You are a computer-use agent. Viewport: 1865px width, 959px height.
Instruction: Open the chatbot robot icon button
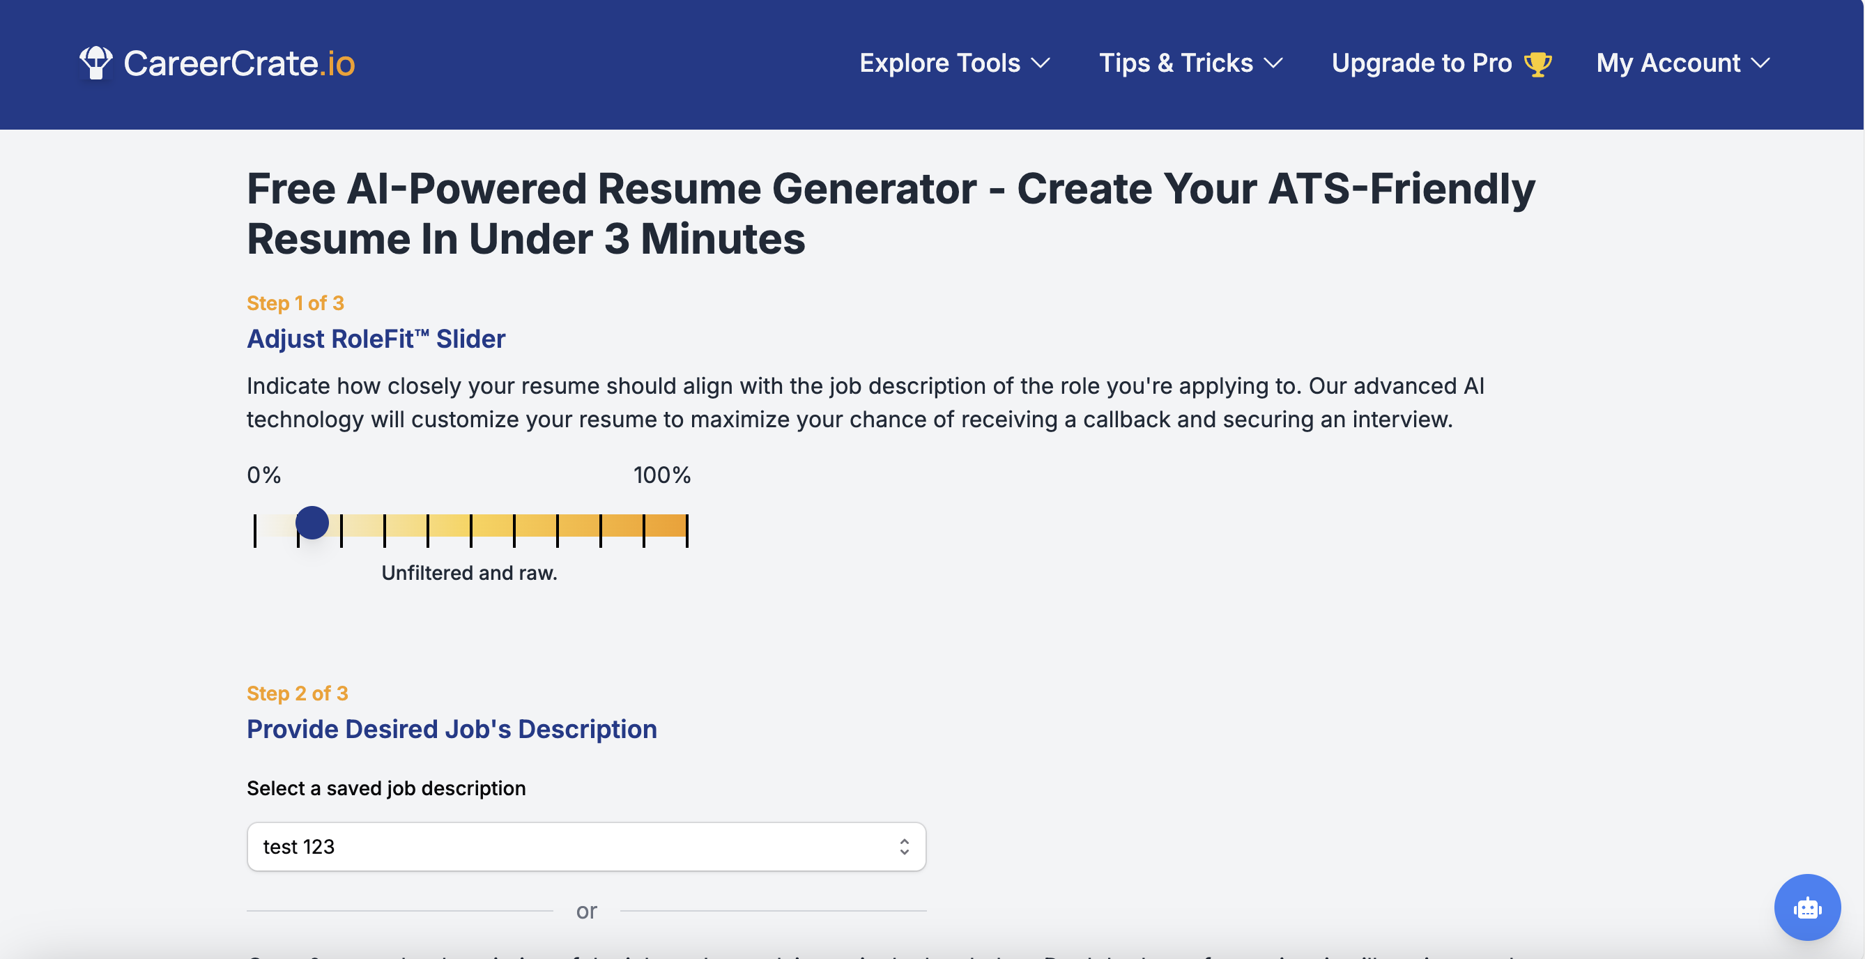coord(1806,907)
